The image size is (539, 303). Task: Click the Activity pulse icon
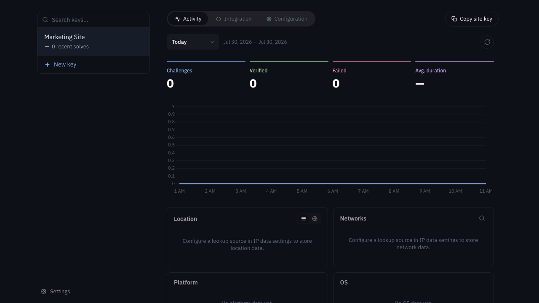[x=178, y=19]
